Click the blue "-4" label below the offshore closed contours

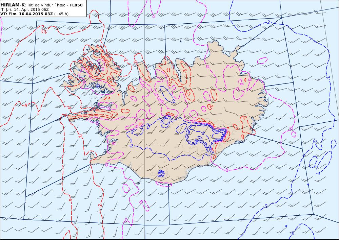(318, 173)
